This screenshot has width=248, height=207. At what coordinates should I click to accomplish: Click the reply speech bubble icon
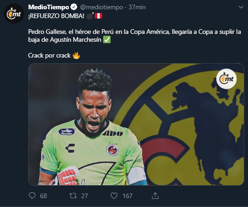coord(32,196)
